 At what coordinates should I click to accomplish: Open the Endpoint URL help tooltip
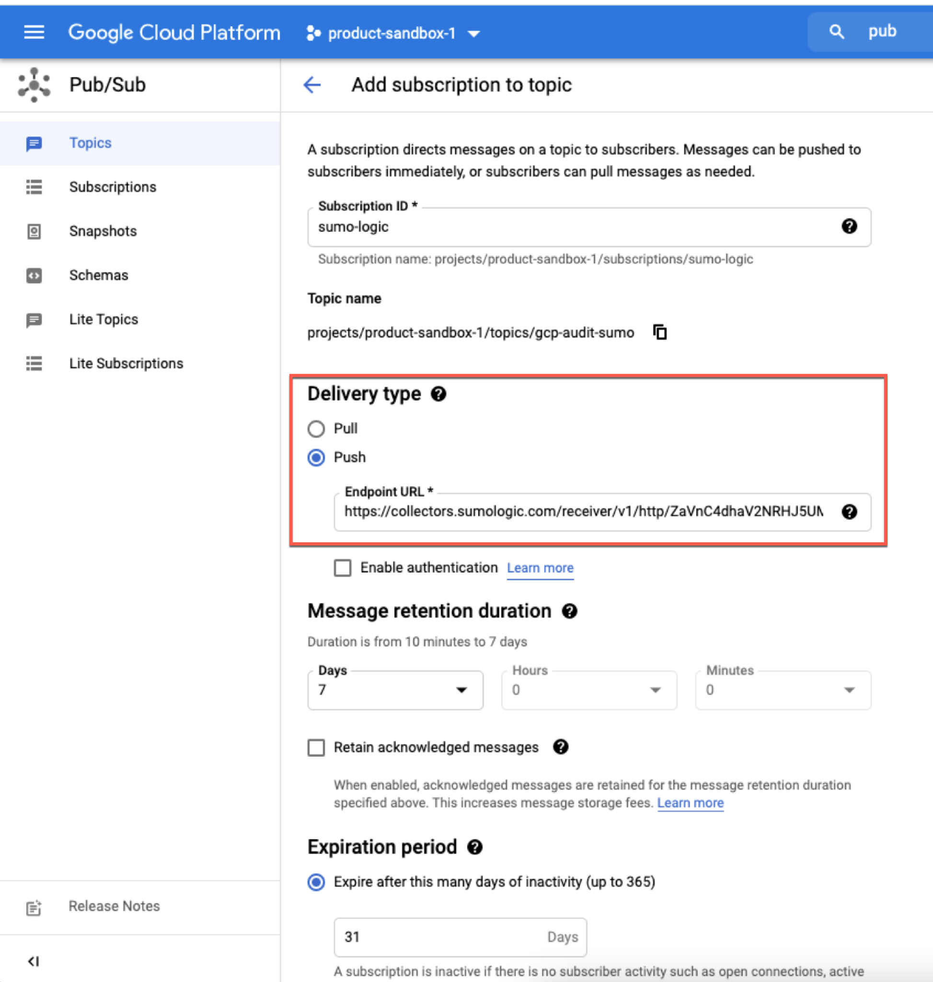tap(850, 512)
